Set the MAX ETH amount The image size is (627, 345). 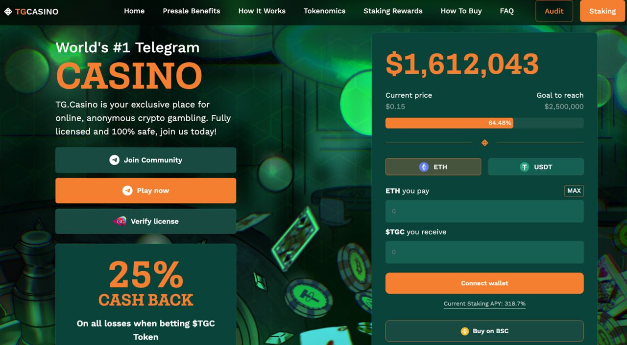click(574, 191)
